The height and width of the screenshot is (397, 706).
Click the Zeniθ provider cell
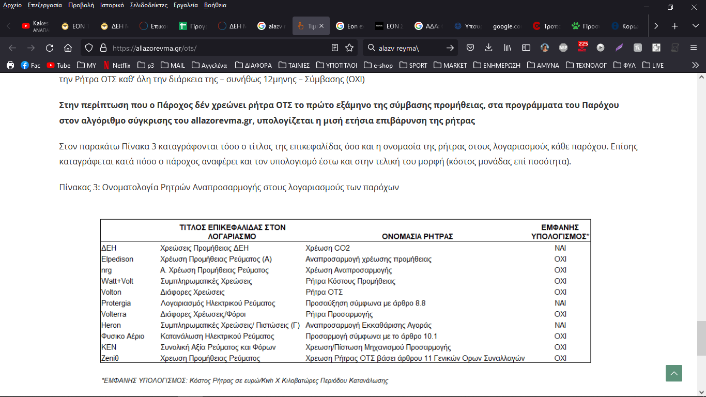pyautogui.click(x=111, y=358)
